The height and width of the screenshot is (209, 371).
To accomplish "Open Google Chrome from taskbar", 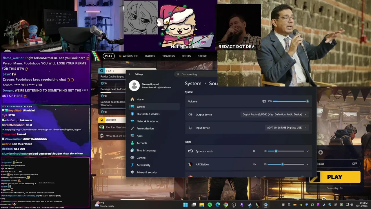I will click(x=226, y=205).
